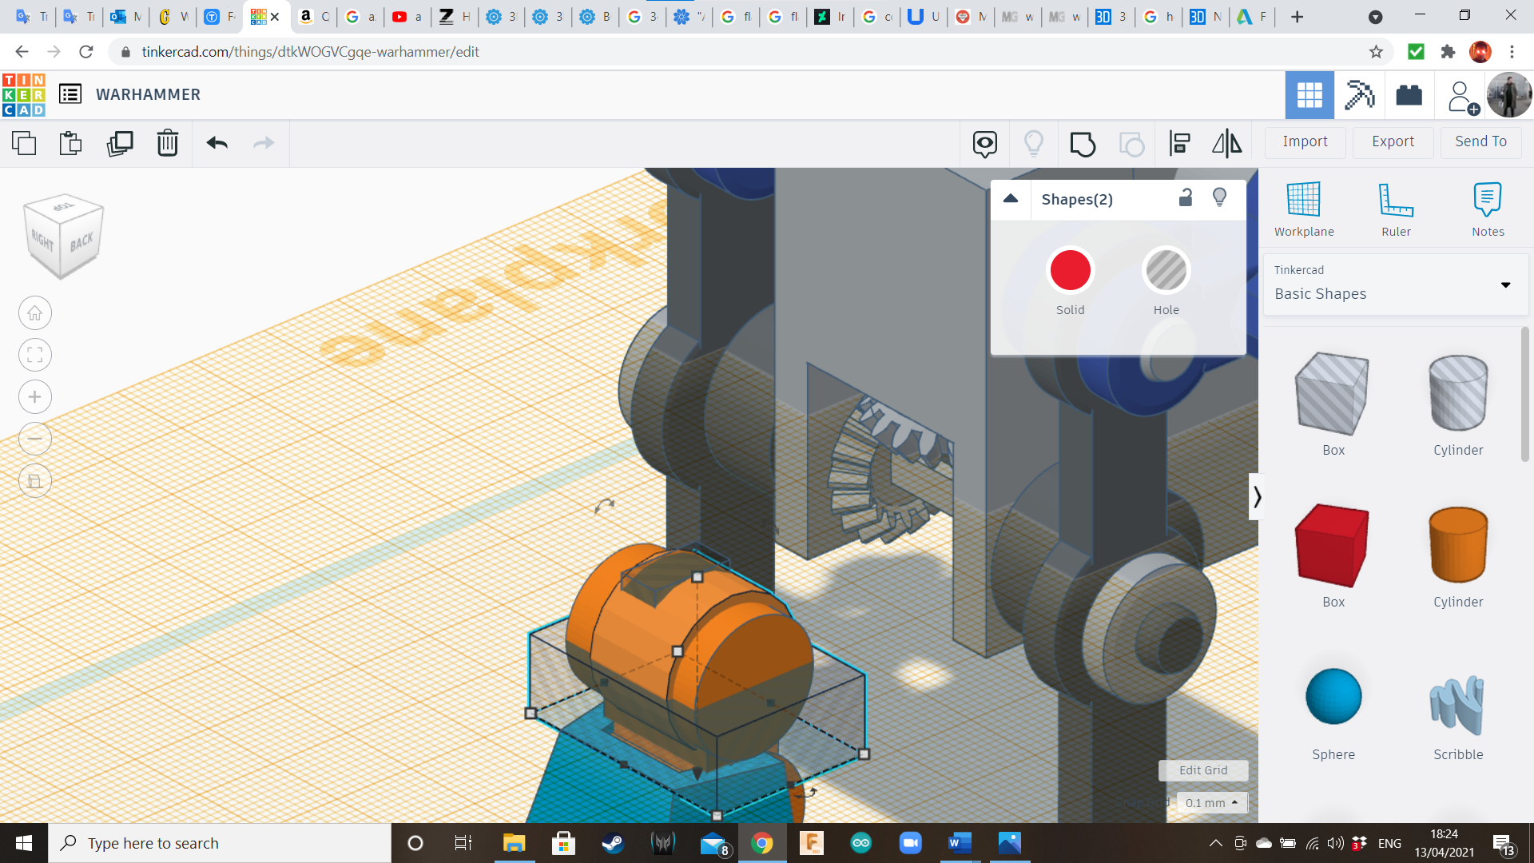Set the selected shapes to Hole
Viewport: 1534px width, 863px height.
pos(1166,272)
